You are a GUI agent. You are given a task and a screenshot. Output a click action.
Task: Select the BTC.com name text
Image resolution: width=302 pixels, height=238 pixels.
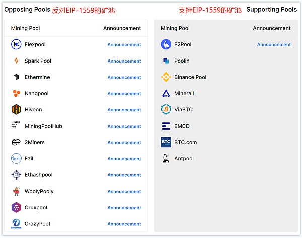(x=185, y=142)
